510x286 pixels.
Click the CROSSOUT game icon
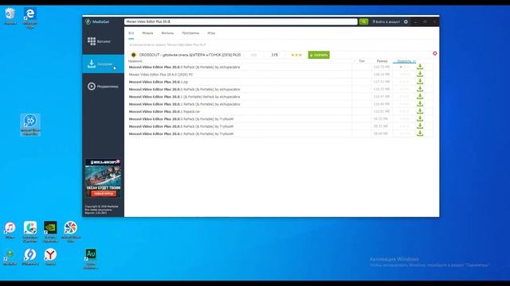tap(133, 55)
